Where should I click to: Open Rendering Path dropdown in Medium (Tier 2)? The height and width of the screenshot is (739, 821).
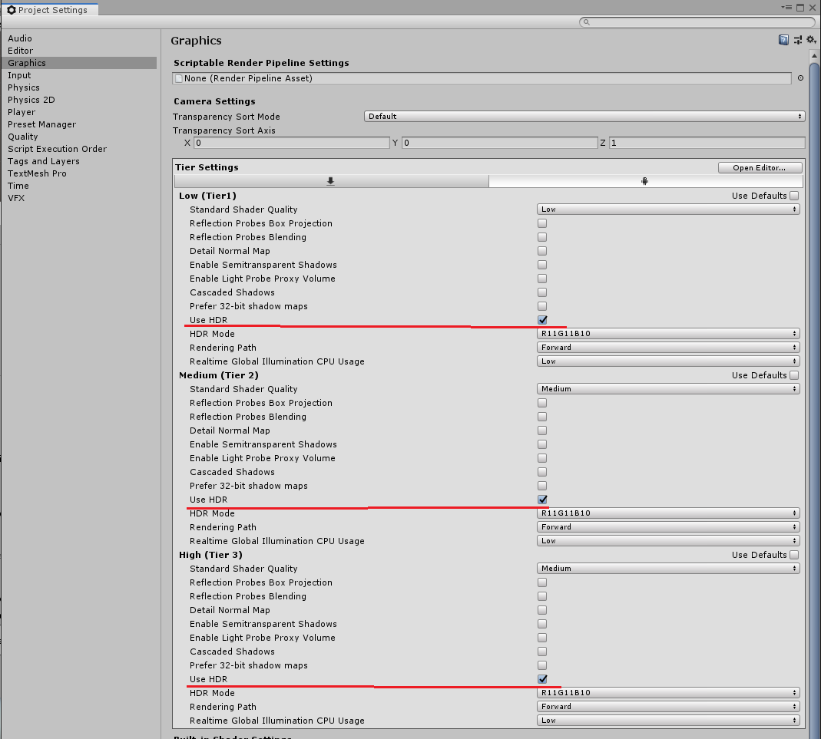[668, 527]
